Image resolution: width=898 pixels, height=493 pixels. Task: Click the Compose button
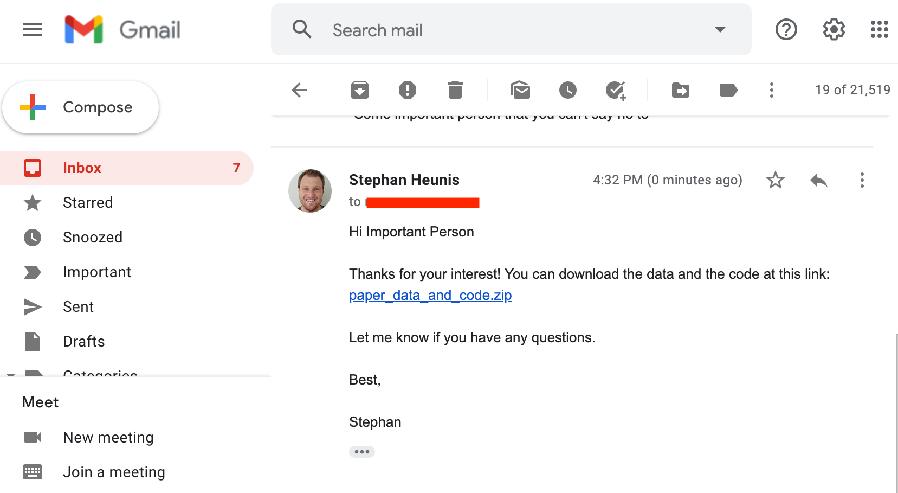81,107
